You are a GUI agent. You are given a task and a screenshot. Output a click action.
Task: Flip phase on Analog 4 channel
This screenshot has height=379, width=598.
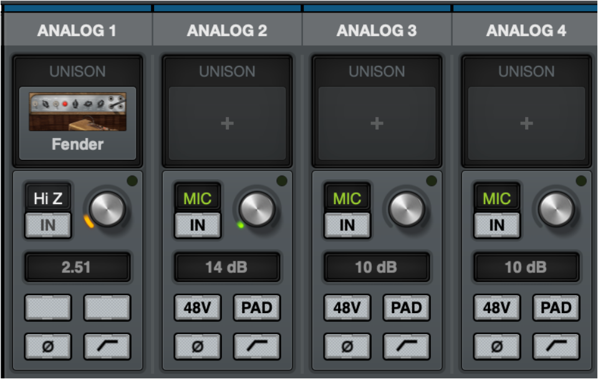(497, 346)
